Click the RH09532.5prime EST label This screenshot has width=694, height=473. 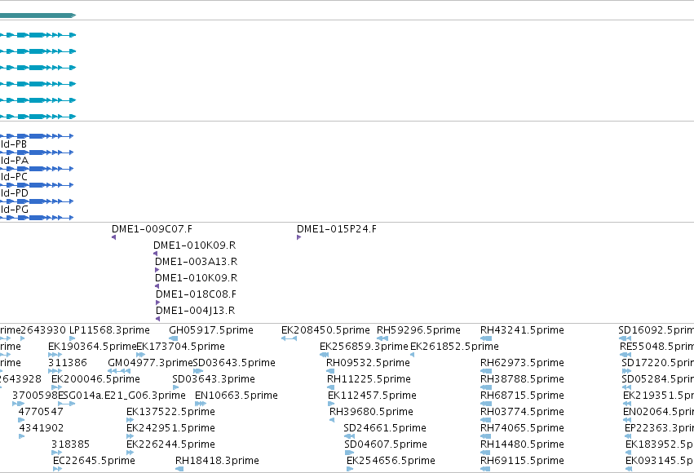point(369,363)
